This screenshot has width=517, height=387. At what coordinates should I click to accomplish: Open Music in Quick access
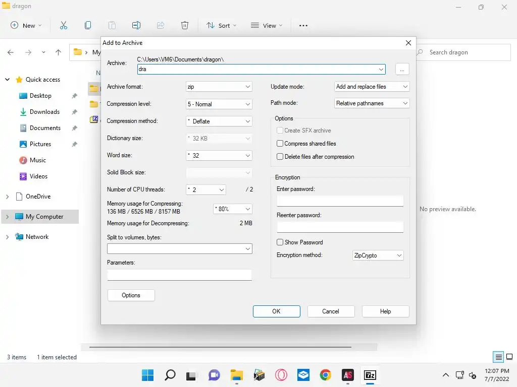[x=37, y=160]
